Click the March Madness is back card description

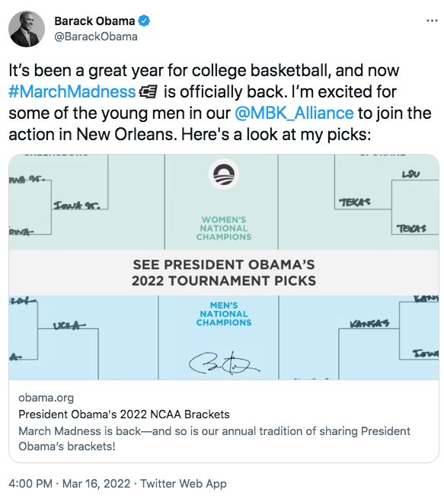tap(214, 438)
